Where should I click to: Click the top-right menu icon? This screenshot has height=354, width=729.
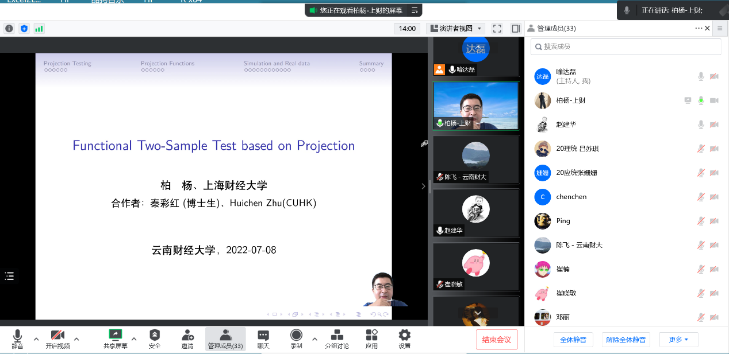pyautogui.click(x=719, y=28)
